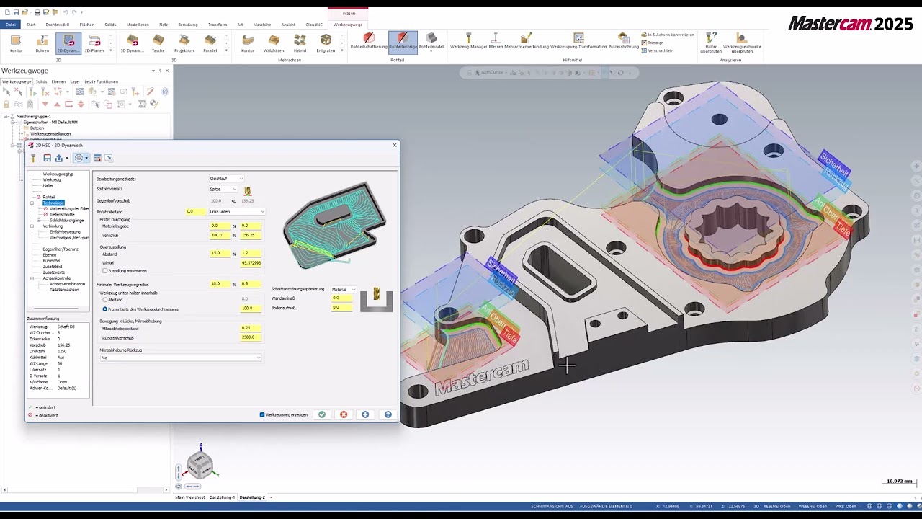This screenshot has height=519, width=922.
Task: Edit Mikroabhebeabstand 0.25 field
Action: point(251,328)
